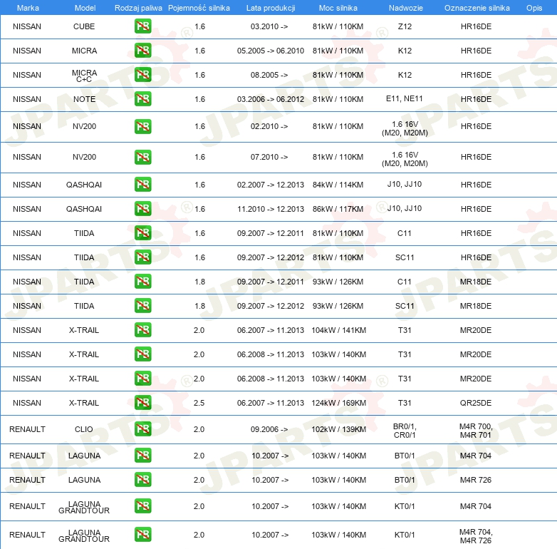Click the fuel icon in the RENAULT CLIO row
This screenshot has width=557, height=549.
tap(142, 429)
